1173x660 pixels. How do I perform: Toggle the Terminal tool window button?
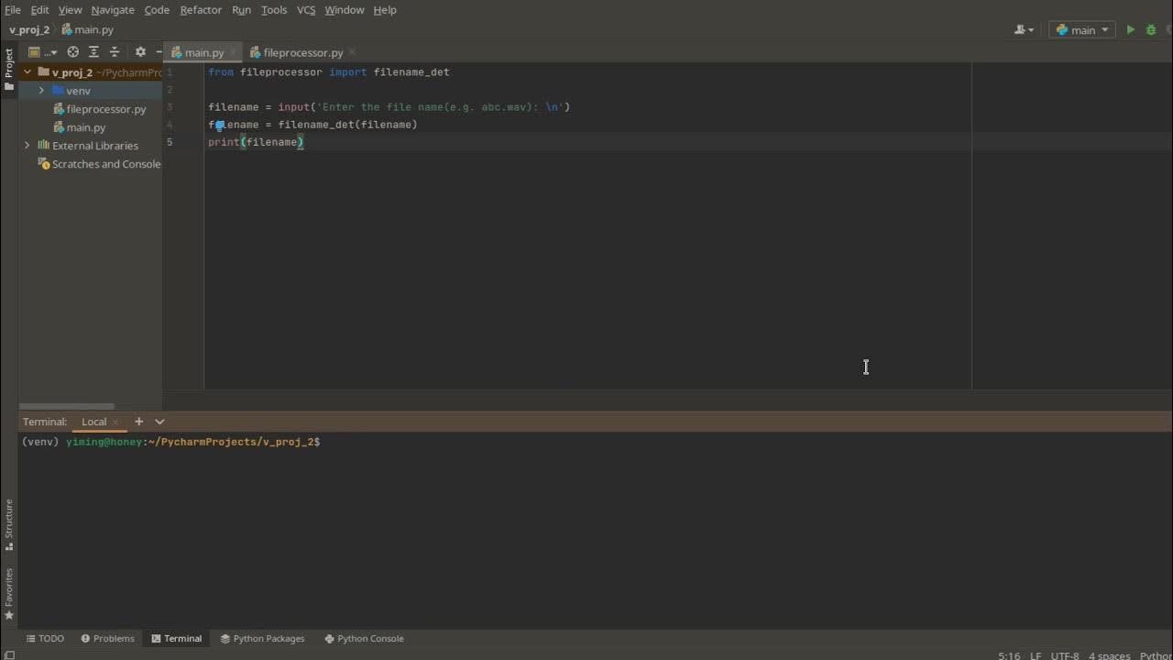point(176,639)
